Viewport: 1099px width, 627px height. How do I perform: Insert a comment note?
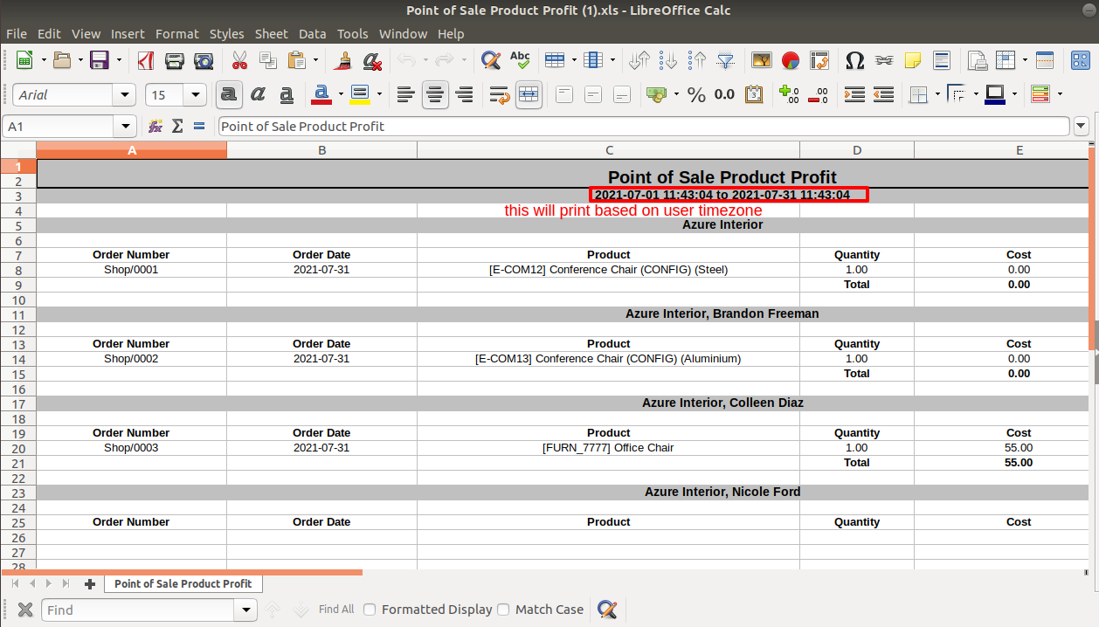tap(912, 60)
